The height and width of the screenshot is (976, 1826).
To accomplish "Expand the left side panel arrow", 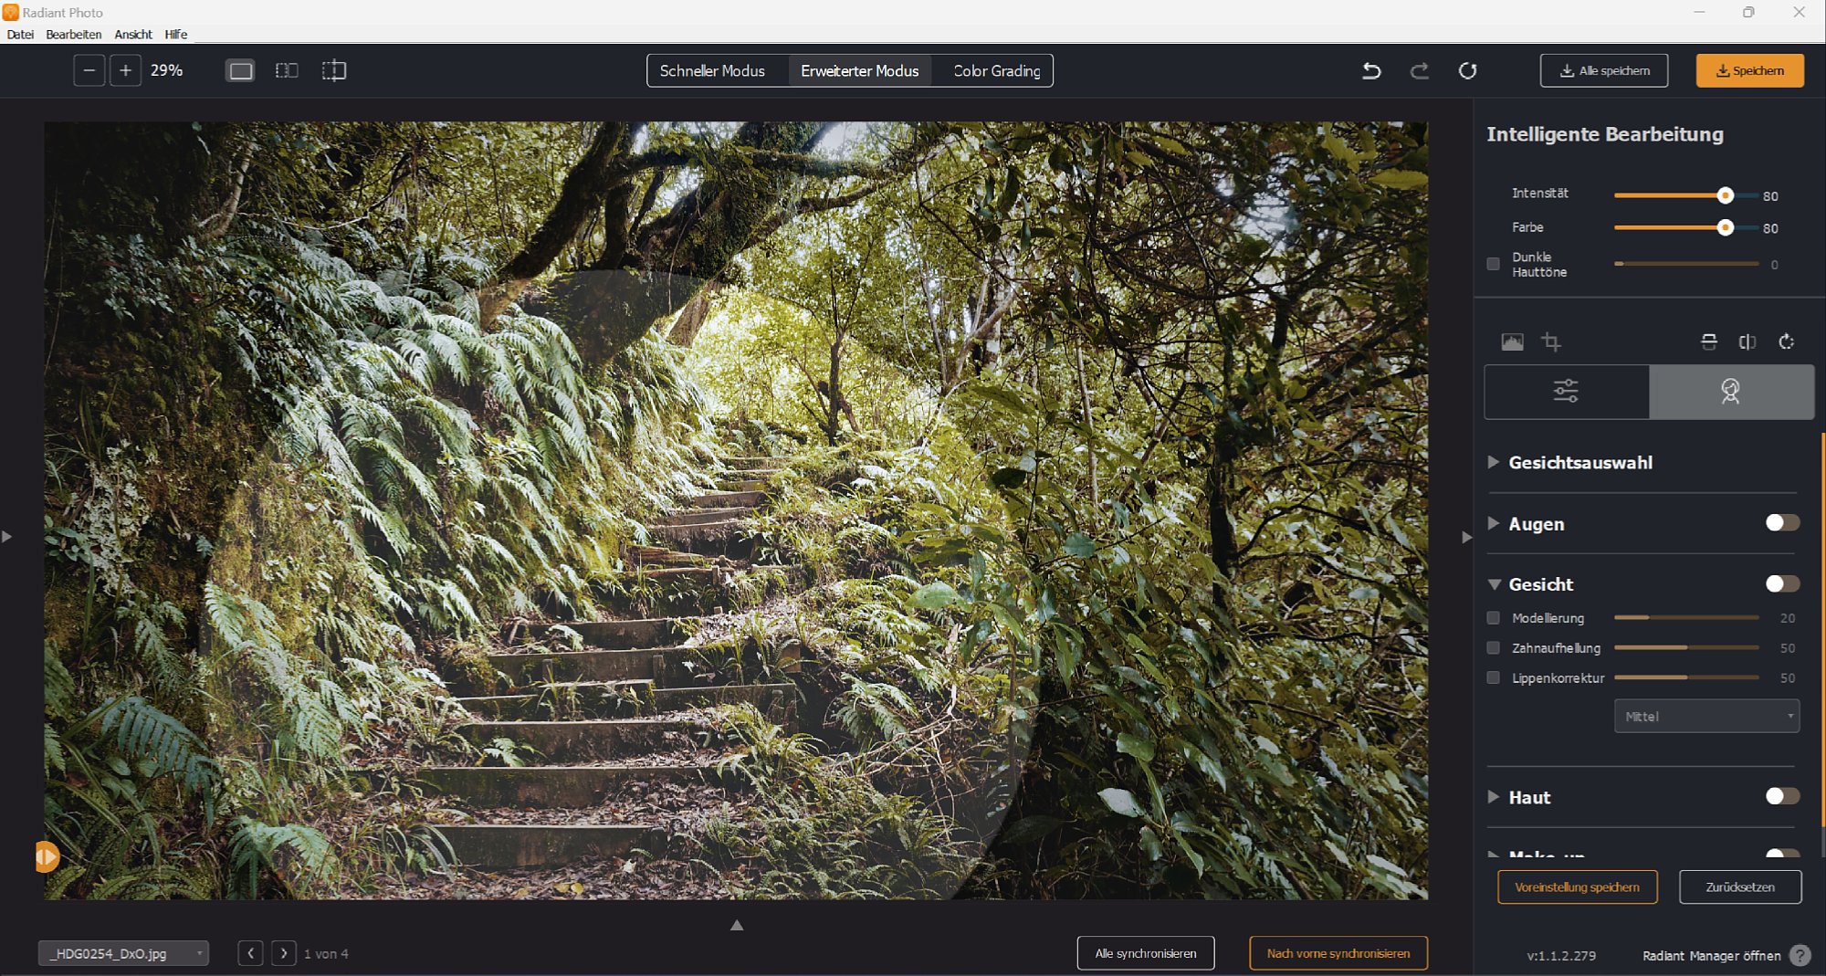I will click(x=6, y=537).
